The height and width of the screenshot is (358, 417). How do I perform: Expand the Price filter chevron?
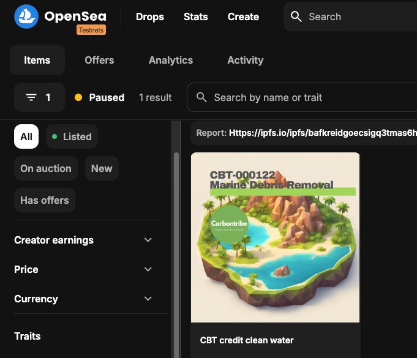click(148, 269)
